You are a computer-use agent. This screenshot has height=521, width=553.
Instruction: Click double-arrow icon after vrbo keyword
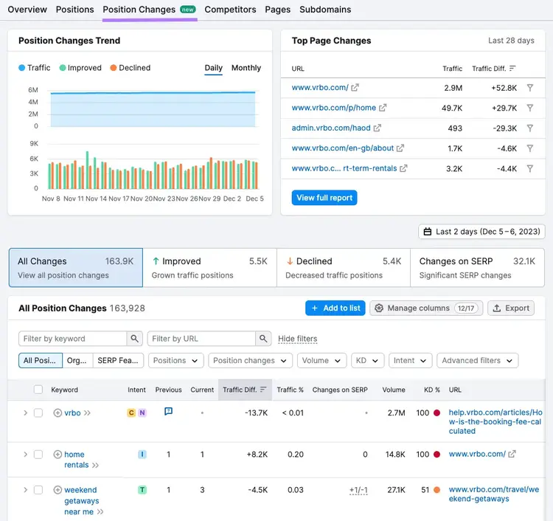click(x=87, y=413)
